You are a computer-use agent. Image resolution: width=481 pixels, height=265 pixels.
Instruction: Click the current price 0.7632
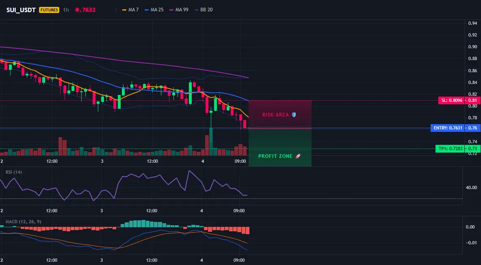click(85, 10)
